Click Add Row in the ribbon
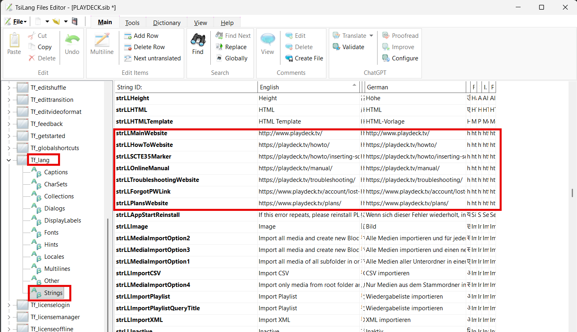The width and height of the screenshot is (577, 332). 145,36
